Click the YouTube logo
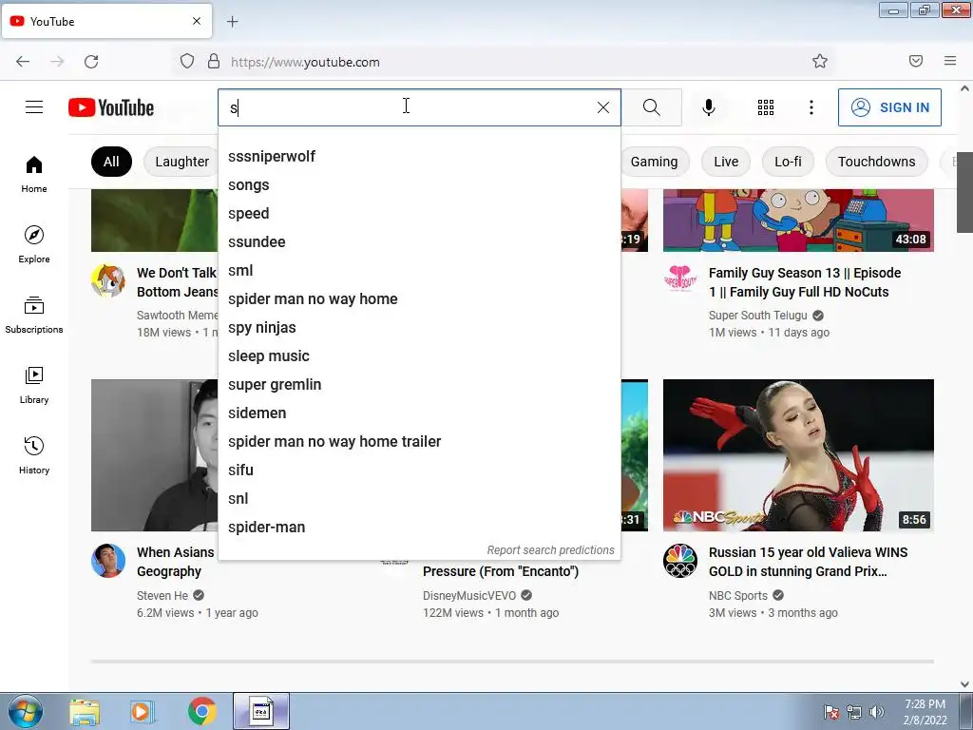Screen dimensions: 973x730 (111, 107)
